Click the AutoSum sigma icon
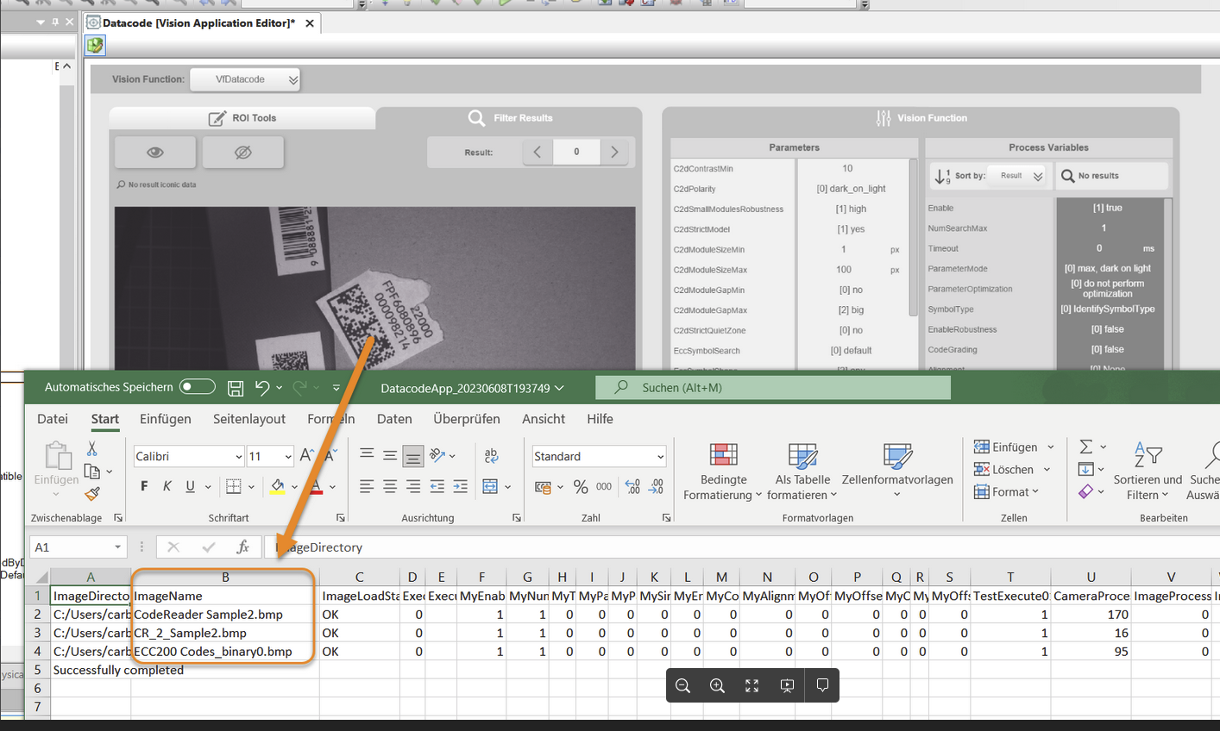The height and width of the screenshot is (731, 1220). 1086,447
